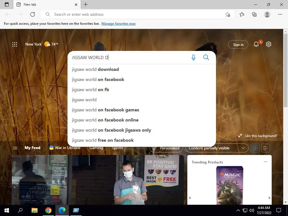This screenshot has height=216, width=288.
Task: Open the War in Ukraine tab
Action: 65,148
